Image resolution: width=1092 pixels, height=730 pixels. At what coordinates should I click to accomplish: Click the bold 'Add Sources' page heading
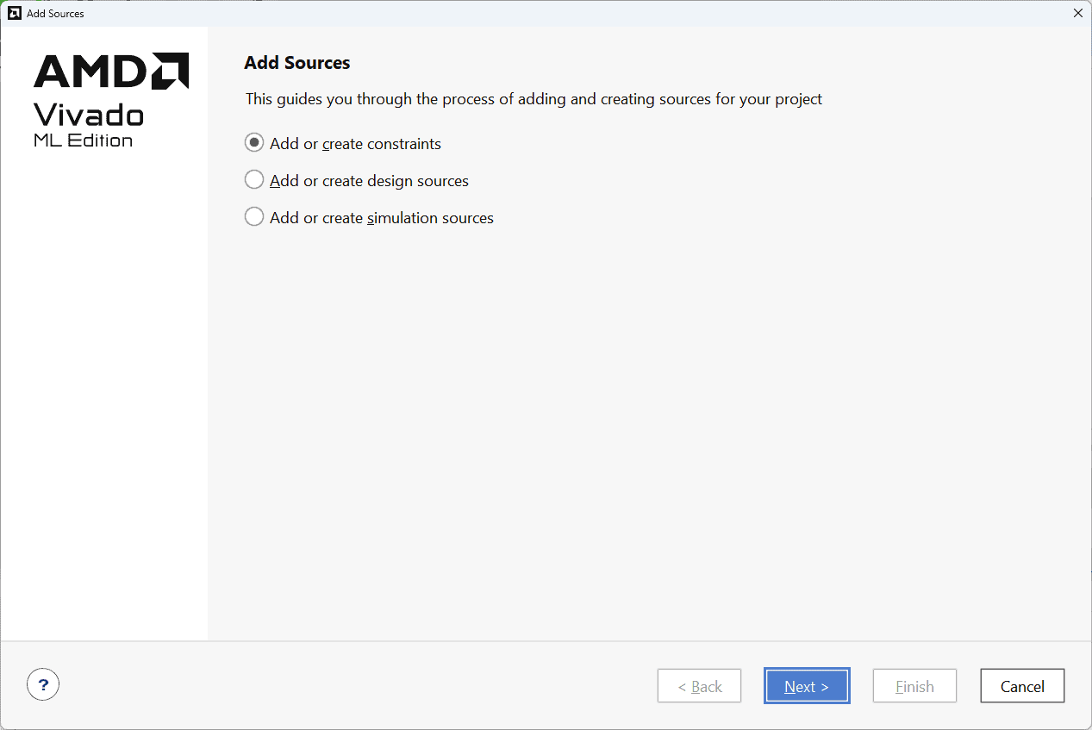click(x=297, y=63)
